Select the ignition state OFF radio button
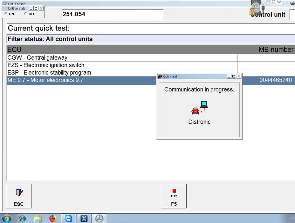Image resolution: width=295 pixels, height=223 pixels. tap(25, 14)
